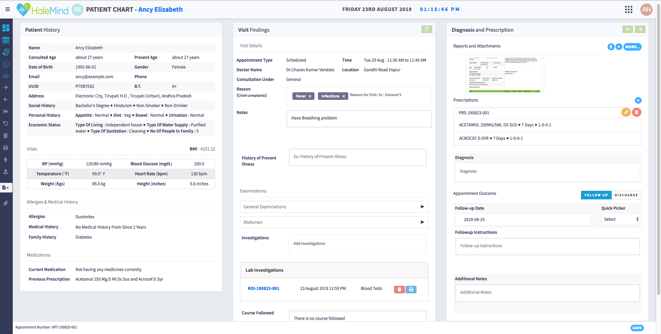Image resolution: width=661 pixels, height=334 pixels.
Task: Click the right arrow icon in sidebar
Action: (6, 87)
